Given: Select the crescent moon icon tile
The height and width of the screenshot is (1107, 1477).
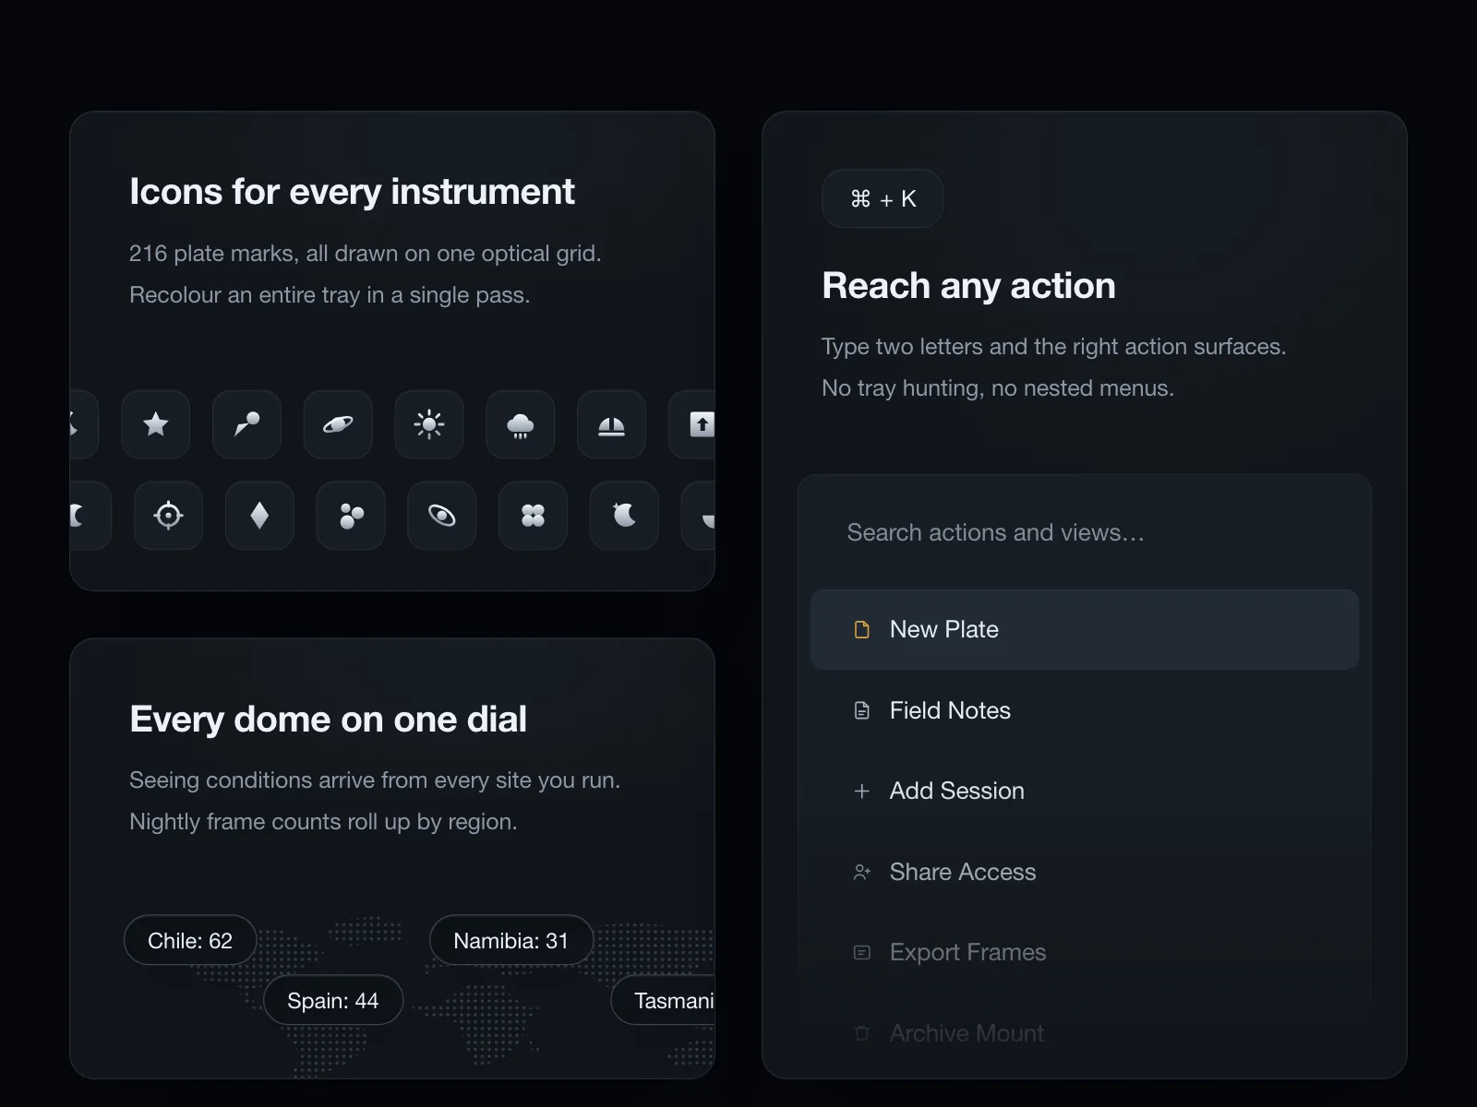Looking at the screenshot, I should [x=624, y=516].
